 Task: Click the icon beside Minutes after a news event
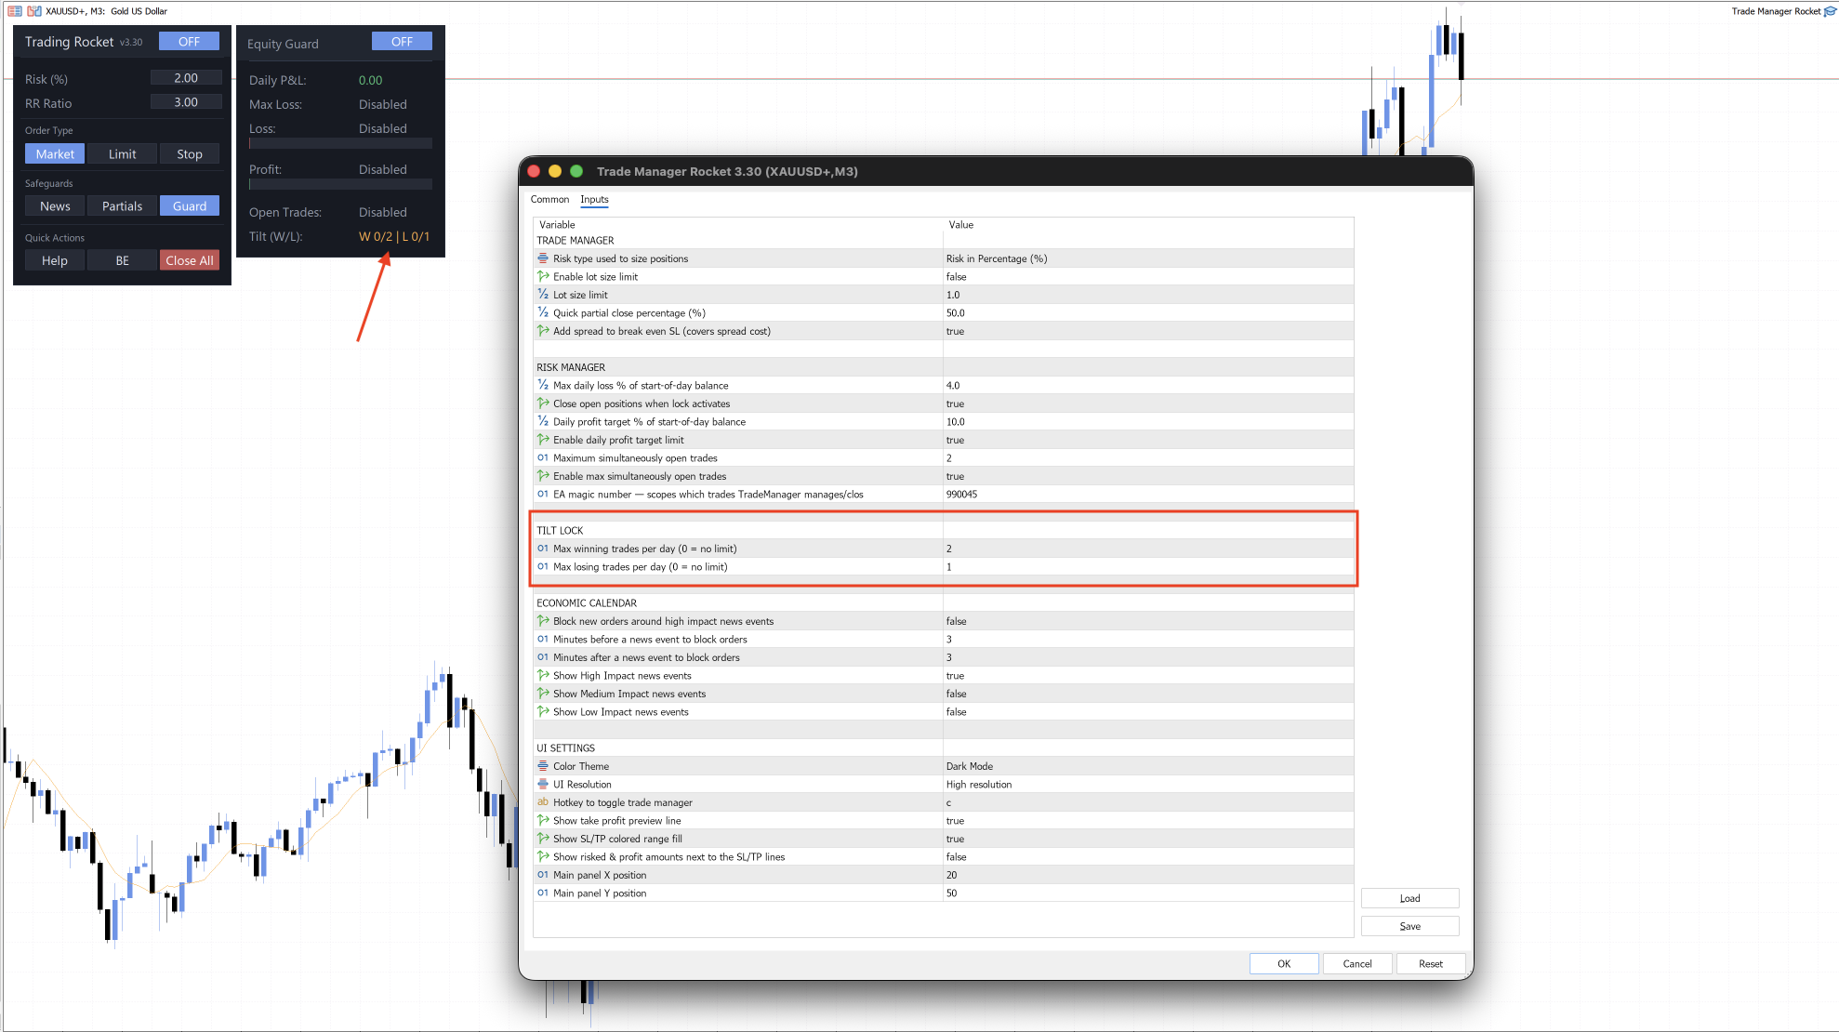coord(543,657)
